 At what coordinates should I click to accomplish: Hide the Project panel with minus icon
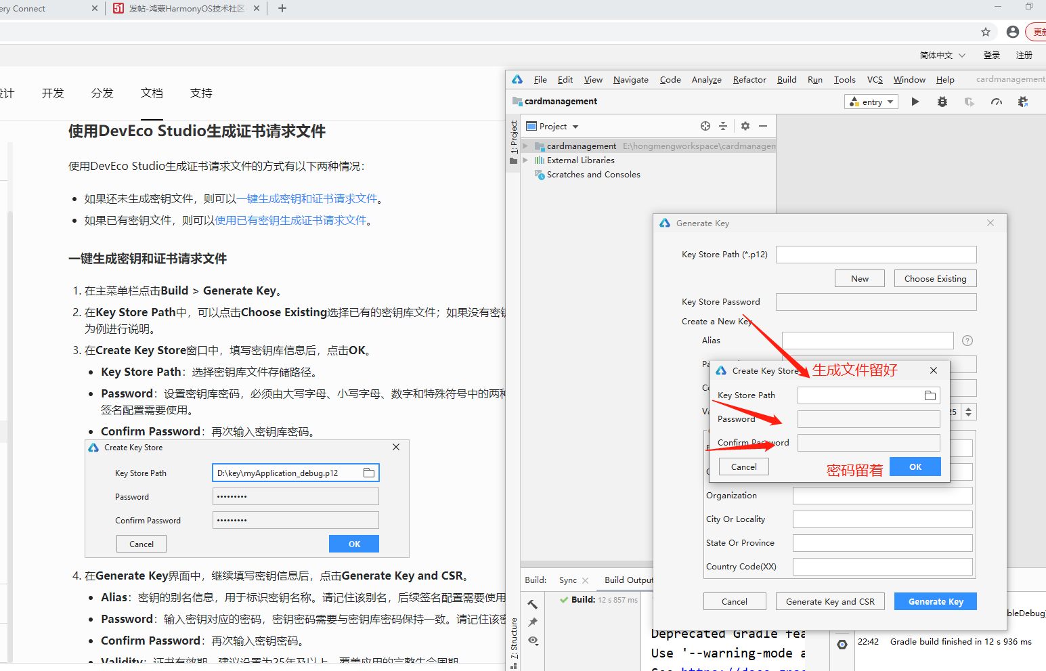pos(763,126)
